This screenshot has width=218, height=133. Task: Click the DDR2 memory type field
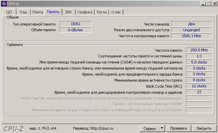[75, 24]
